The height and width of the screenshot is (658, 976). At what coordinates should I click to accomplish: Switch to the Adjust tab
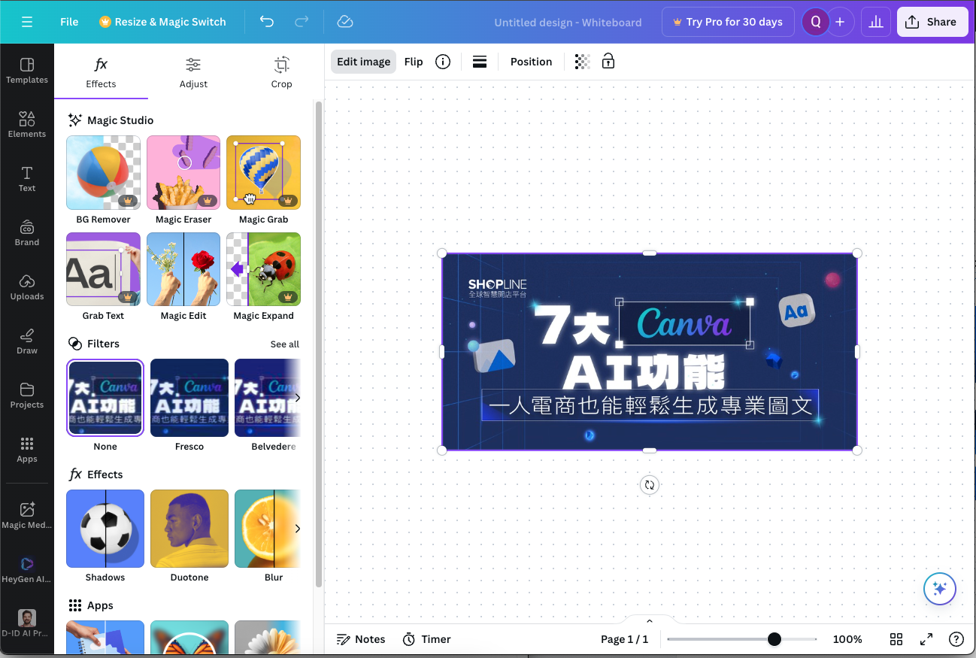point(193,73)
